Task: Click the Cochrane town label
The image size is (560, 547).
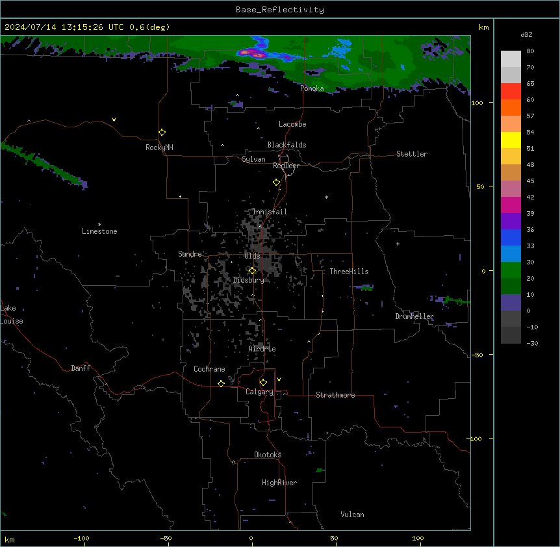Action: 209,369
